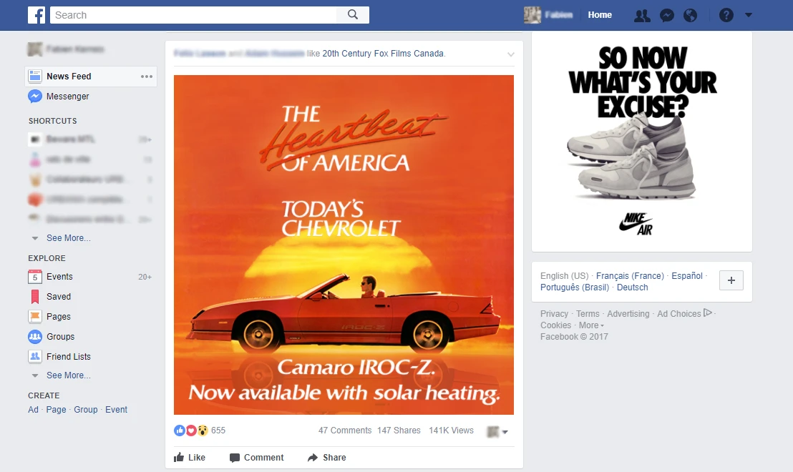Click inside the Search field
This screenshot has width=793, height=472.
coord(193,15)
